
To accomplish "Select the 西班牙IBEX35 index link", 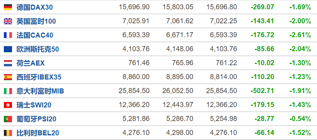I will pos(39,77).
